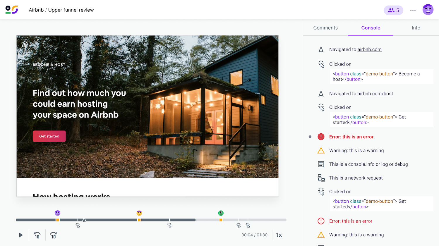Open the airbnb.com navigation link
The height and width of the screenshot is (246, 439).
(369, 49)
